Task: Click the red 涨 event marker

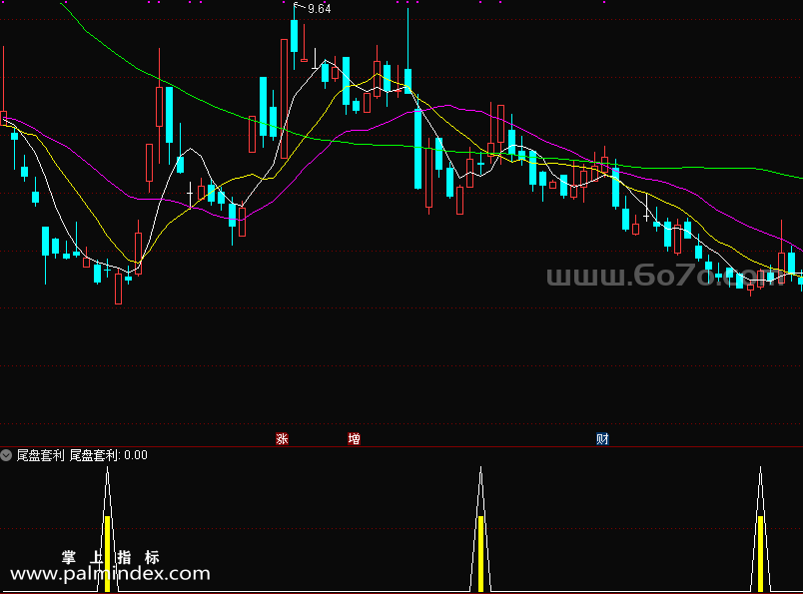Action: tap(282, 439)
